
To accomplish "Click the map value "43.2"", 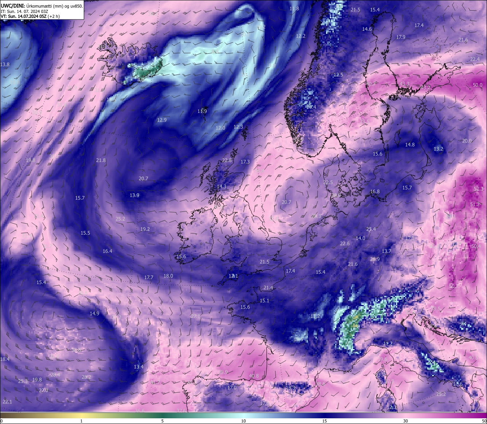I will click(425, 88).
